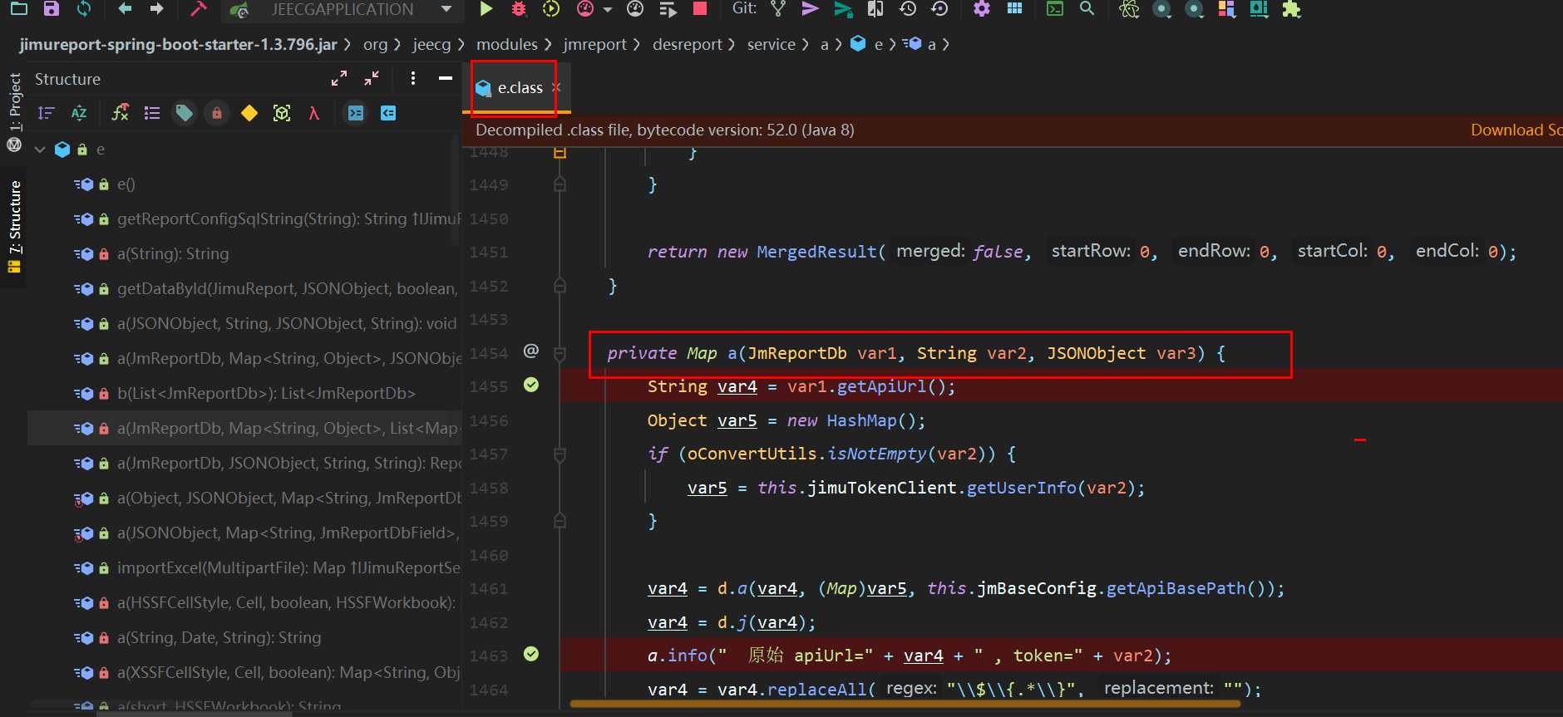The image size is (1563, 717).
Task: Open Structure panel three-dot options menu
Action: coord(413,78)
